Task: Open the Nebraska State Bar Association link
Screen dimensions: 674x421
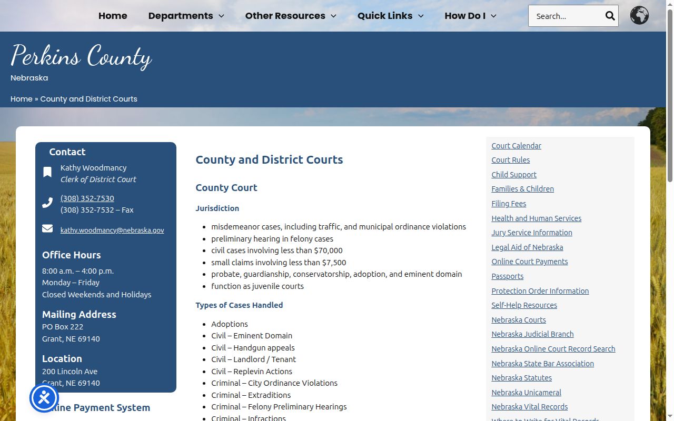Action: tap(543, 364)
